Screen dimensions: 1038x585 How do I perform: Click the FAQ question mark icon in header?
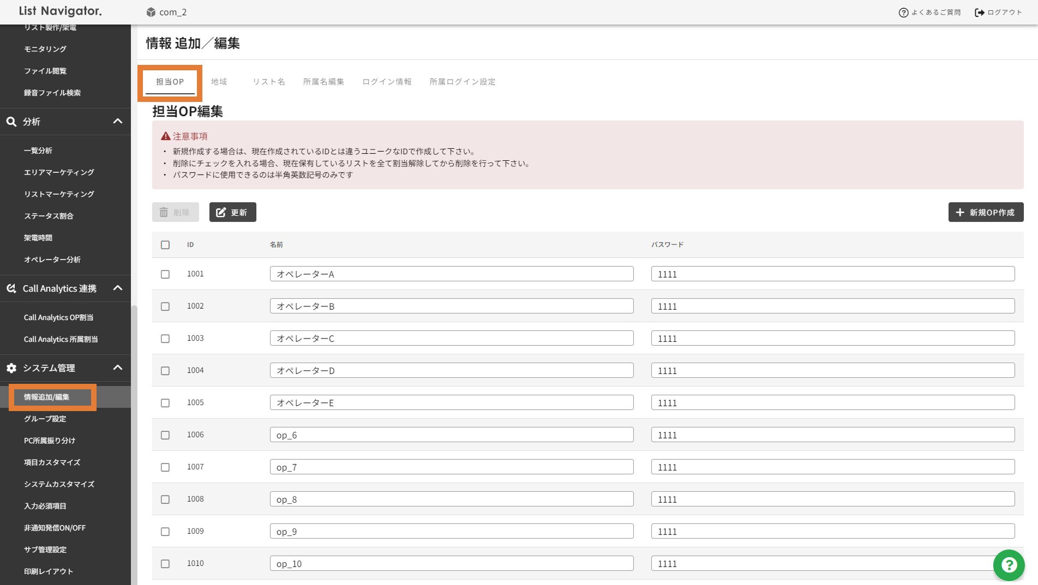click(x=903, y=13)
